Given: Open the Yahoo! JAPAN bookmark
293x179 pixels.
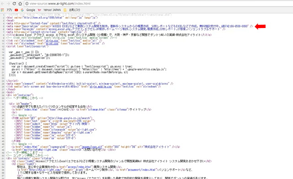Looking at the screenshot, I should pos(49,10).
